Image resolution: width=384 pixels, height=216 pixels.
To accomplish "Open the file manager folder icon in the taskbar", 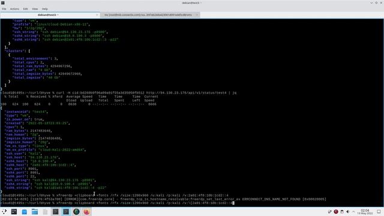I will point(35,212).
